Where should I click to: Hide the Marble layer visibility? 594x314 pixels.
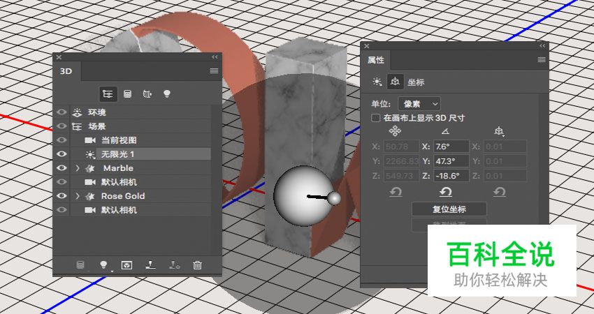pyautogui.click(x=61, y=168)
